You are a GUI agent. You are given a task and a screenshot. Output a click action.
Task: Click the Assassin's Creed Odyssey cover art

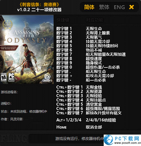[27, 50]
